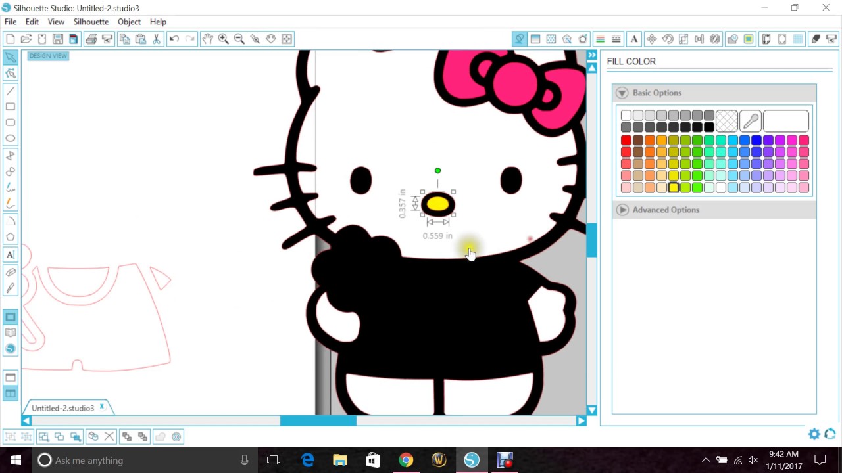842x473 pixels.
Task: Select the Draw a Rectangle tool
Action: 11,106
